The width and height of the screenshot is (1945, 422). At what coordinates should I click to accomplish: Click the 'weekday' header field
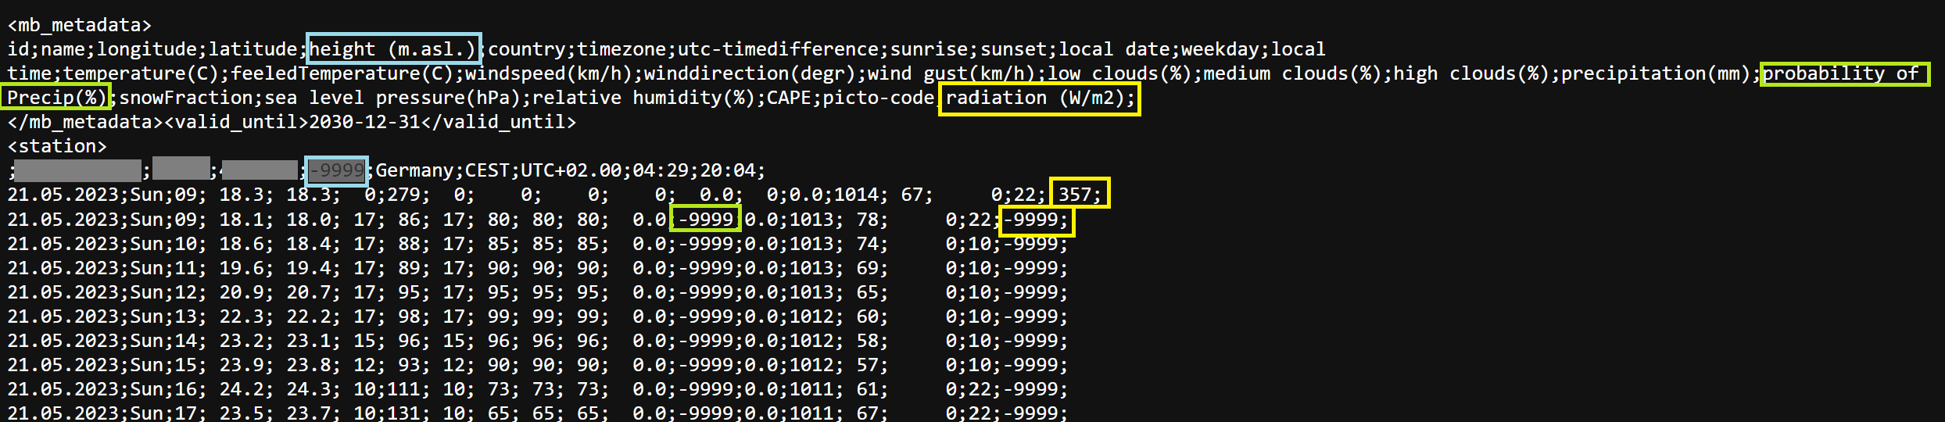click(1219, 49)
